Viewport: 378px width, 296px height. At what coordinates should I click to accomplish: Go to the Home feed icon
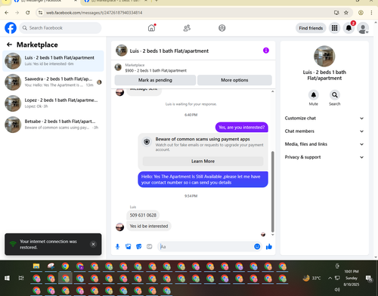(151, 28)
